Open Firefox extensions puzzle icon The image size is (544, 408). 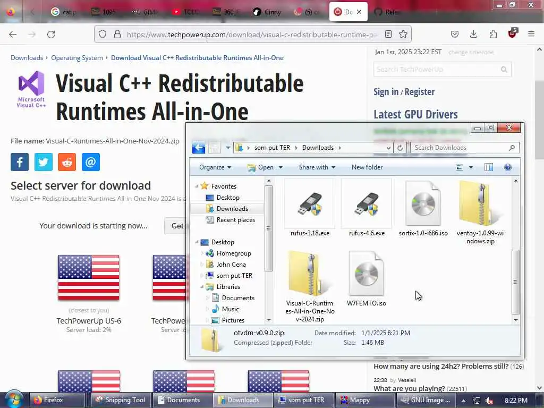pos(493,34)
